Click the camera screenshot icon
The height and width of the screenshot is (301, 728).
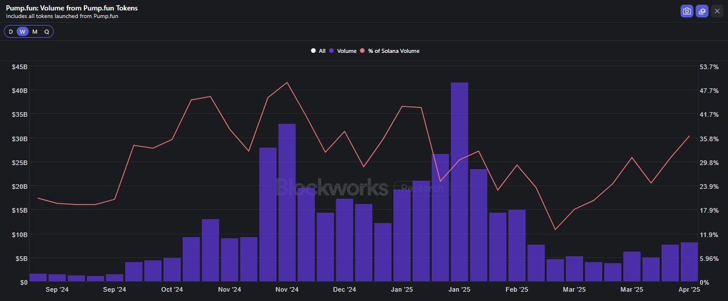[687, 11]
